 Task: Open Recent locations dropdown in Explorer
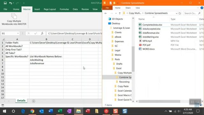coord(116,13)
